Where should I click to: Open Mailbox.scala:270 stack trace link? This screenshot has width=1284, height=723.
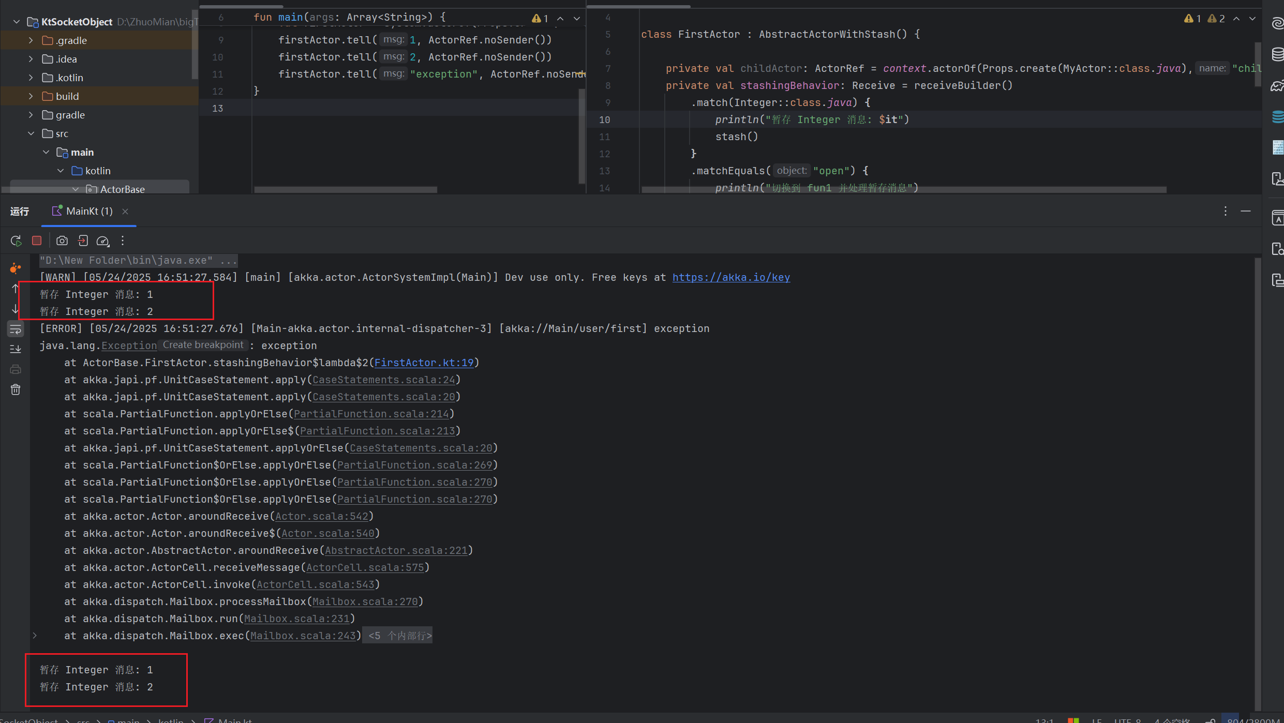pos(365,601)
